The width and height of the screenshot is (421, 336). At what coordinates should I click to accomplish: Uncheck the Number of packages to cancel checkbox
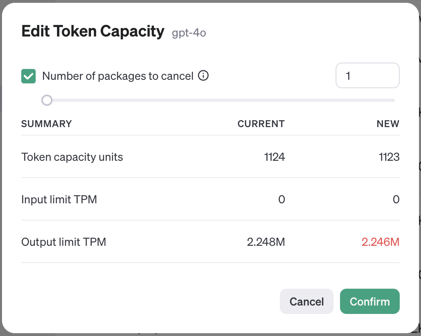(x=28, y=76)
